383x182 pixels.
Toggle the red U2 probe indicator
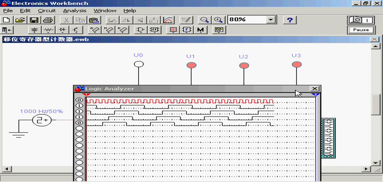pyautogui.click(x=244, y=66)
